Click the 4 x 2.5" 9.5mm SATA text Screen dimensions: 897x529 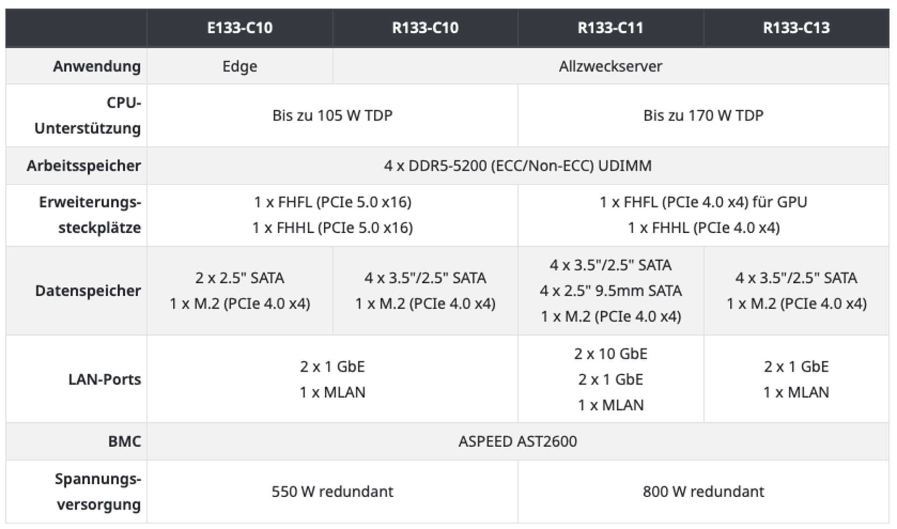pos(610,291)
